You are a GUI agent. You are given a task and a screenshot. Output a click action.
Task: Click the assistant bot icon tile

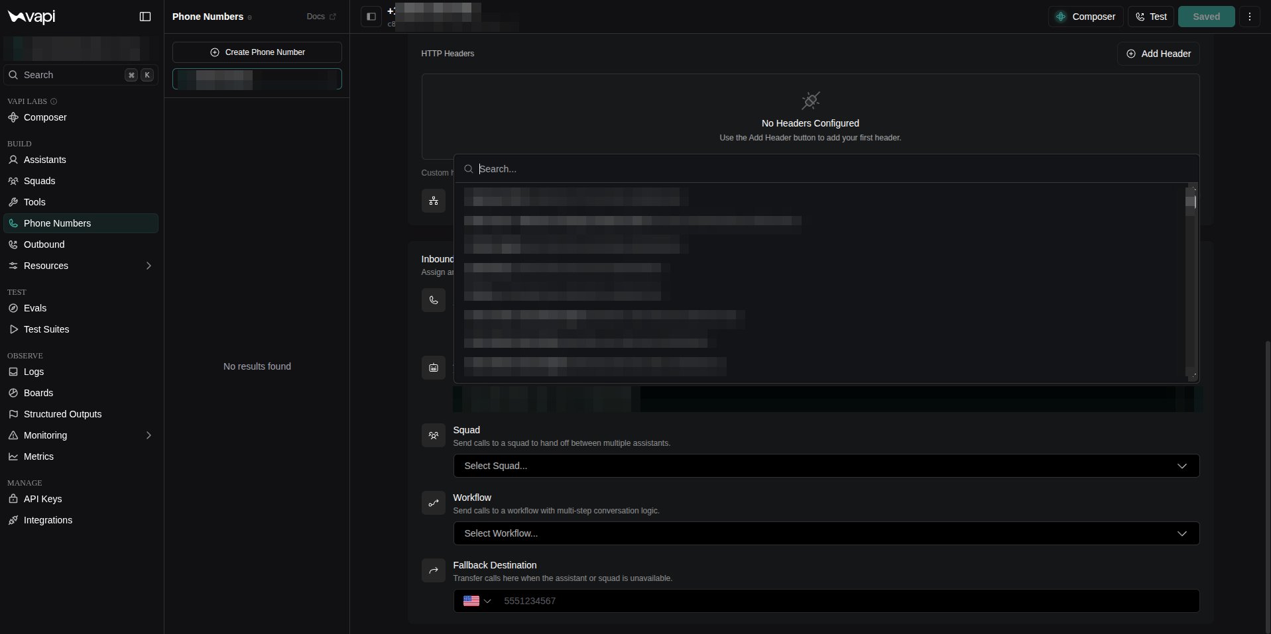[x=434, y=368]
